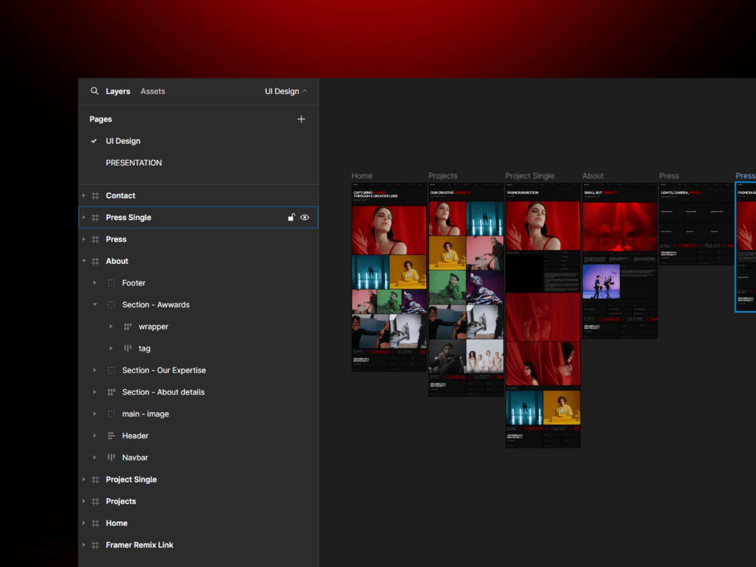Click the wrapper layer grid icon
This screenshot has width=756, height=567.
128,326
